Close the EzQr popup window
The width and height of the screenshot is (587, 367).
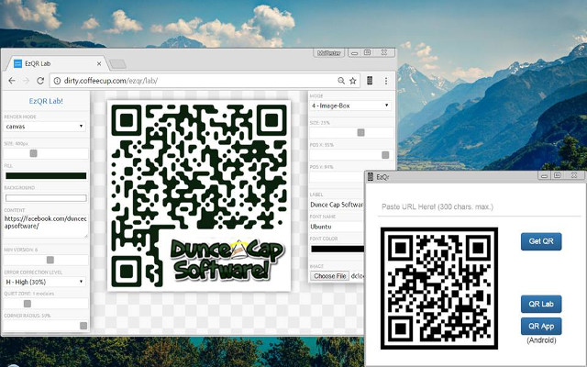(574, 175)
